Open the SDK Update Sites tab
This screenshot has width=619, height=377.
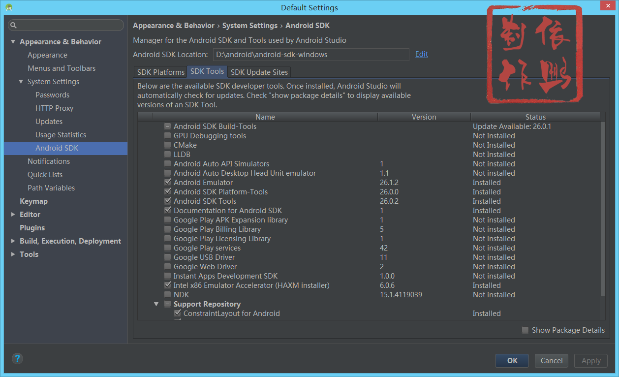(259, 72)
